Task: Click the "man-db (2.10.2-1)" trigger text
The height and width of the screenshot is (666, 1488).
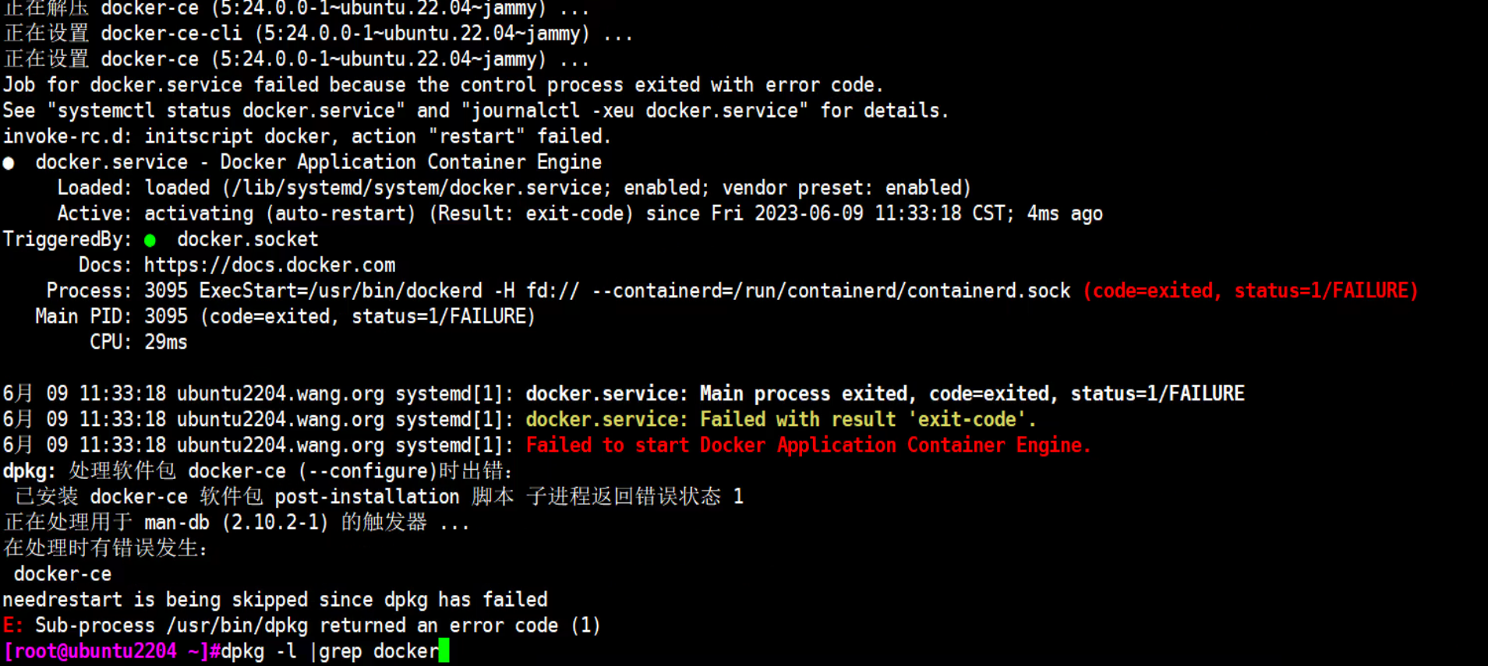Action: [235, 523]
